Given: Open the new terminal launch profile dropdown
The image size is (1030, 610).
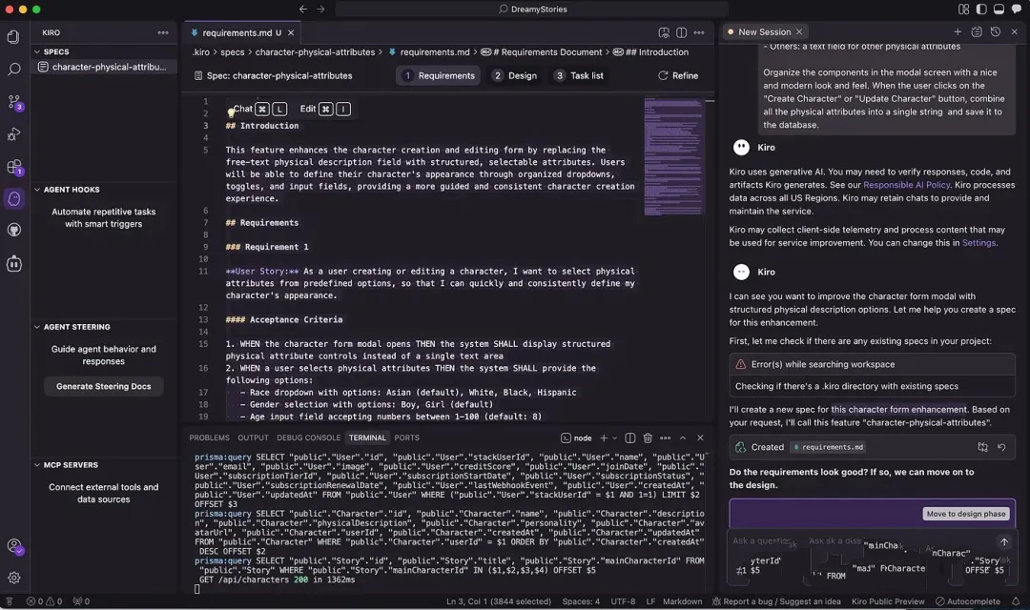Looking at the screenshot, I should 615,438.
